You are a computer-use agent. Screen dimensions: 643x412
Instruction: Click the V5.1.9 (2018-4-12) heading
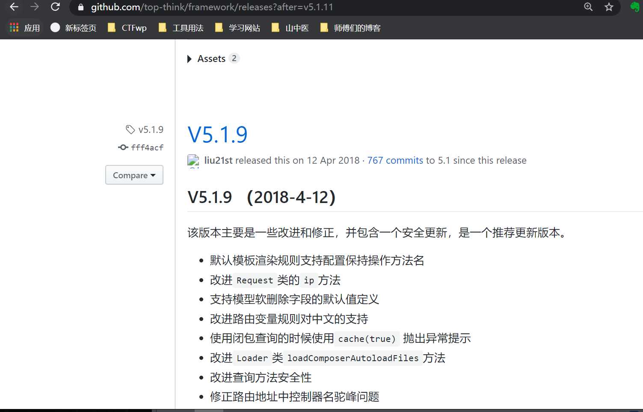coord(261,197)
